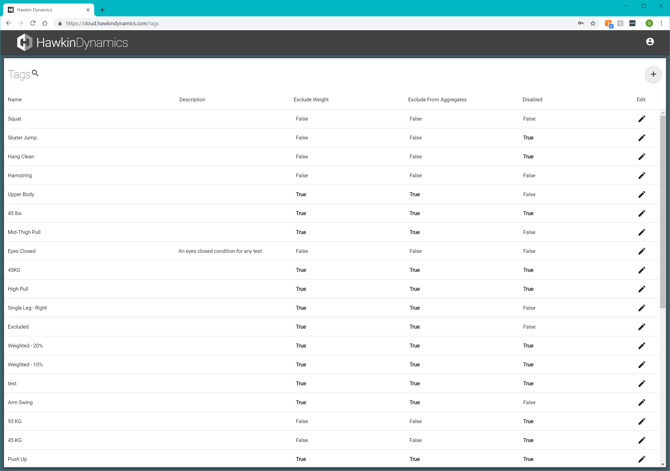The width and height of the screenshot is (670, 471).
Task: Edit the Squat tag
Action: 642,119
